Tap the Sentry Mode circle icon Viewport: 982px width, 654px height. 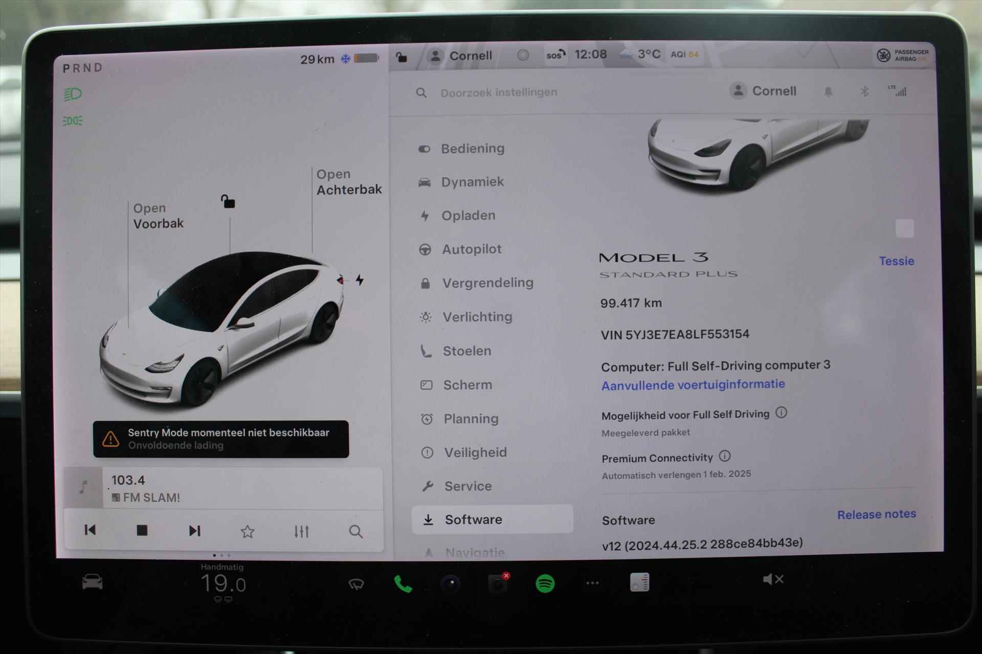tap(523, 55)
